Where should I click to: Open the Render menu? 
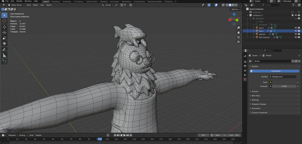(x=19, y=1)
